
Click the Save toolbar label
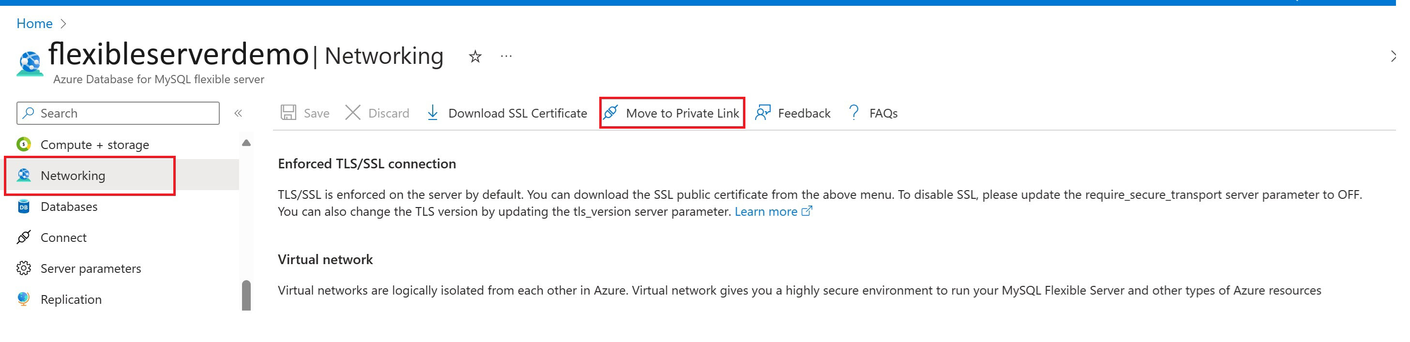[x=317, y=113]
